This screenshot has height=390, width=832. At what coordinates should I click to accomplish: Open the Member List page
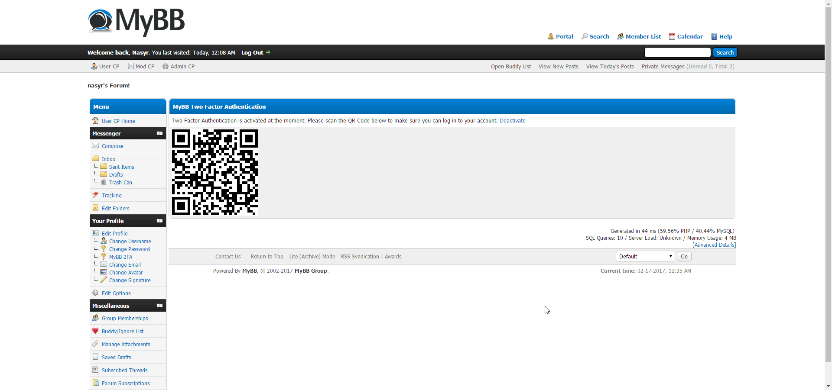coord(639,36)
